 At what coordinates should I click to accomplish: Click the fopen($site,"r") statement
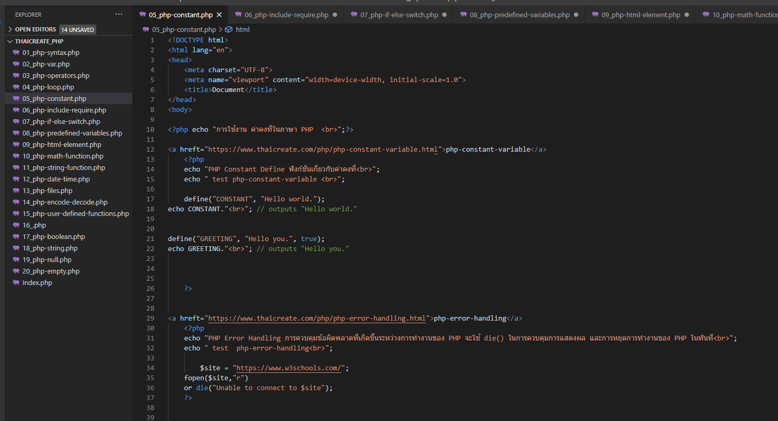pyautogui.click(x=216, y=378)
